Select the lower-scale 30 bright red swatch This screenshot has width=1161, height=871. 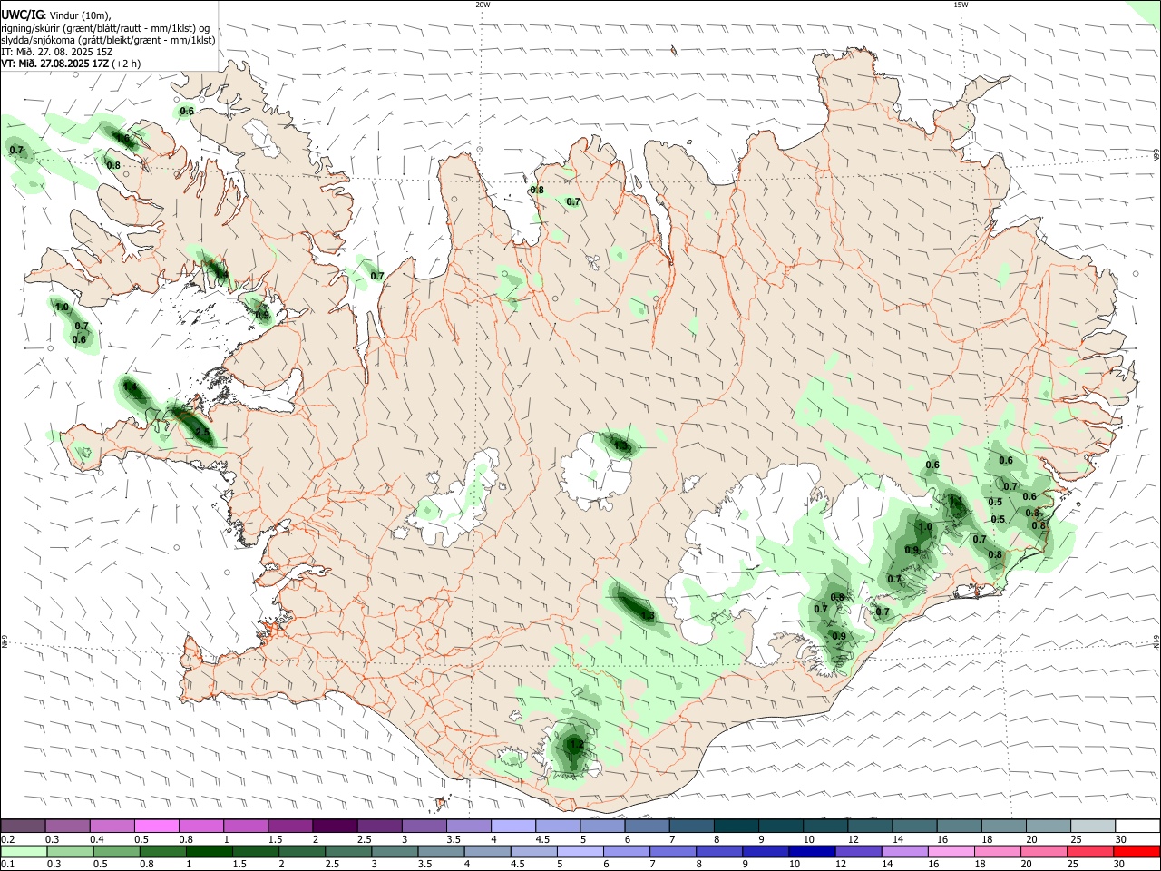tap(1137, 852)
